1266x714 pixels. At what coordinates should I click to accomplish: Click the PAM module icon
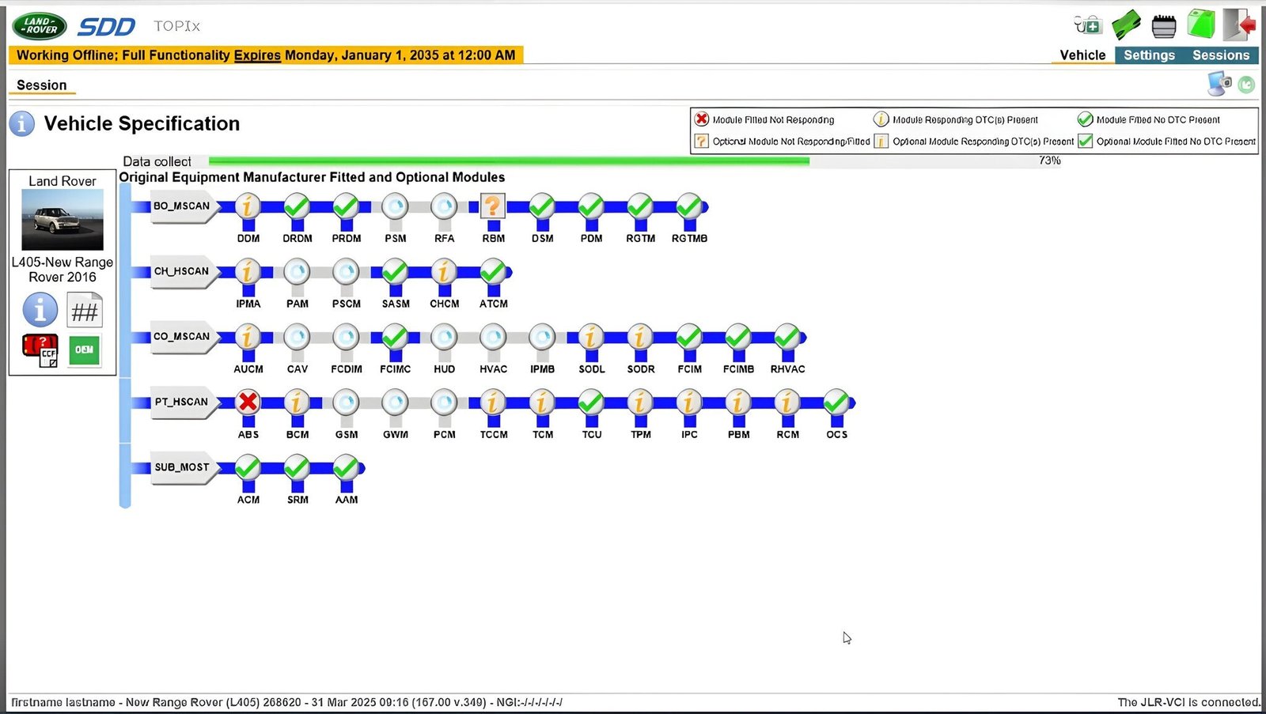coord(297,273)
